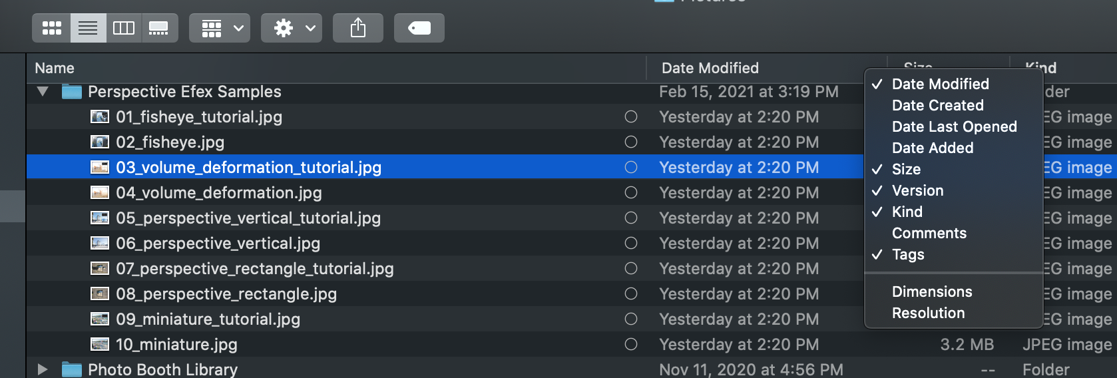Switch to column view

coord(124,28)
